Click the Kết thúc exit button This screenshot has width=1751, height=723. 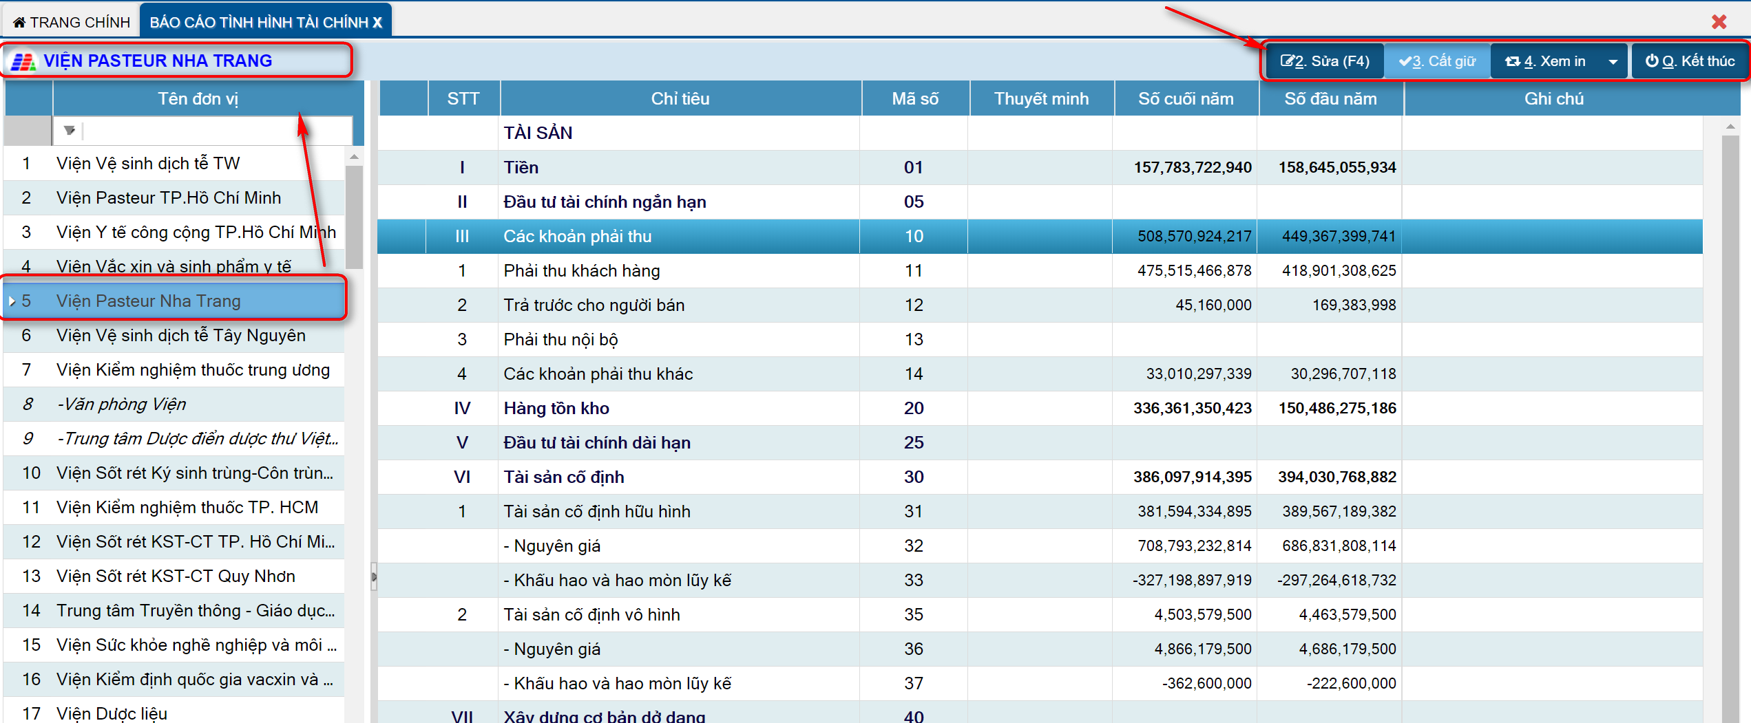click(1690, 61)
